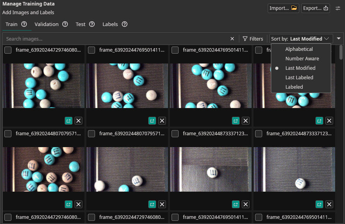345x224 pixels.
Task: Open thumbnail with peach and cyan candies
Action: click(x=43, y=170)
